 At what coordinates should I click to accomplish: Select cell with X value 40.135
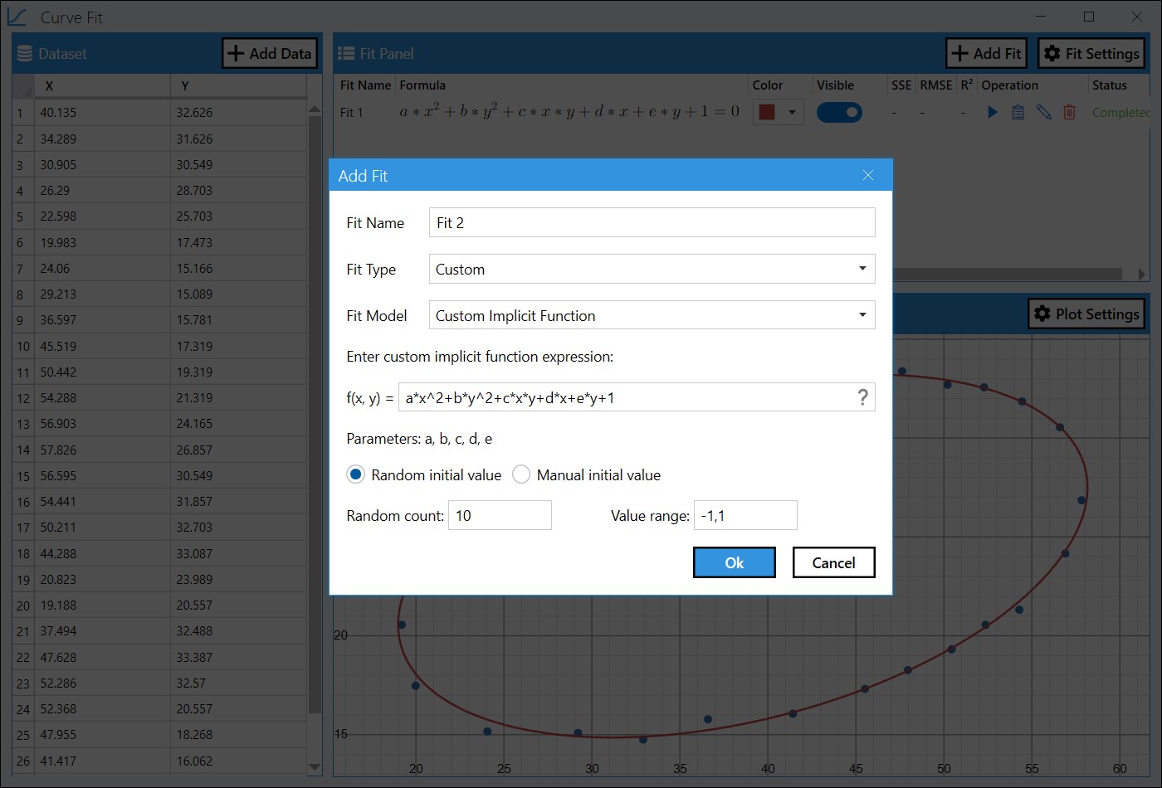[x=102, y=113]
